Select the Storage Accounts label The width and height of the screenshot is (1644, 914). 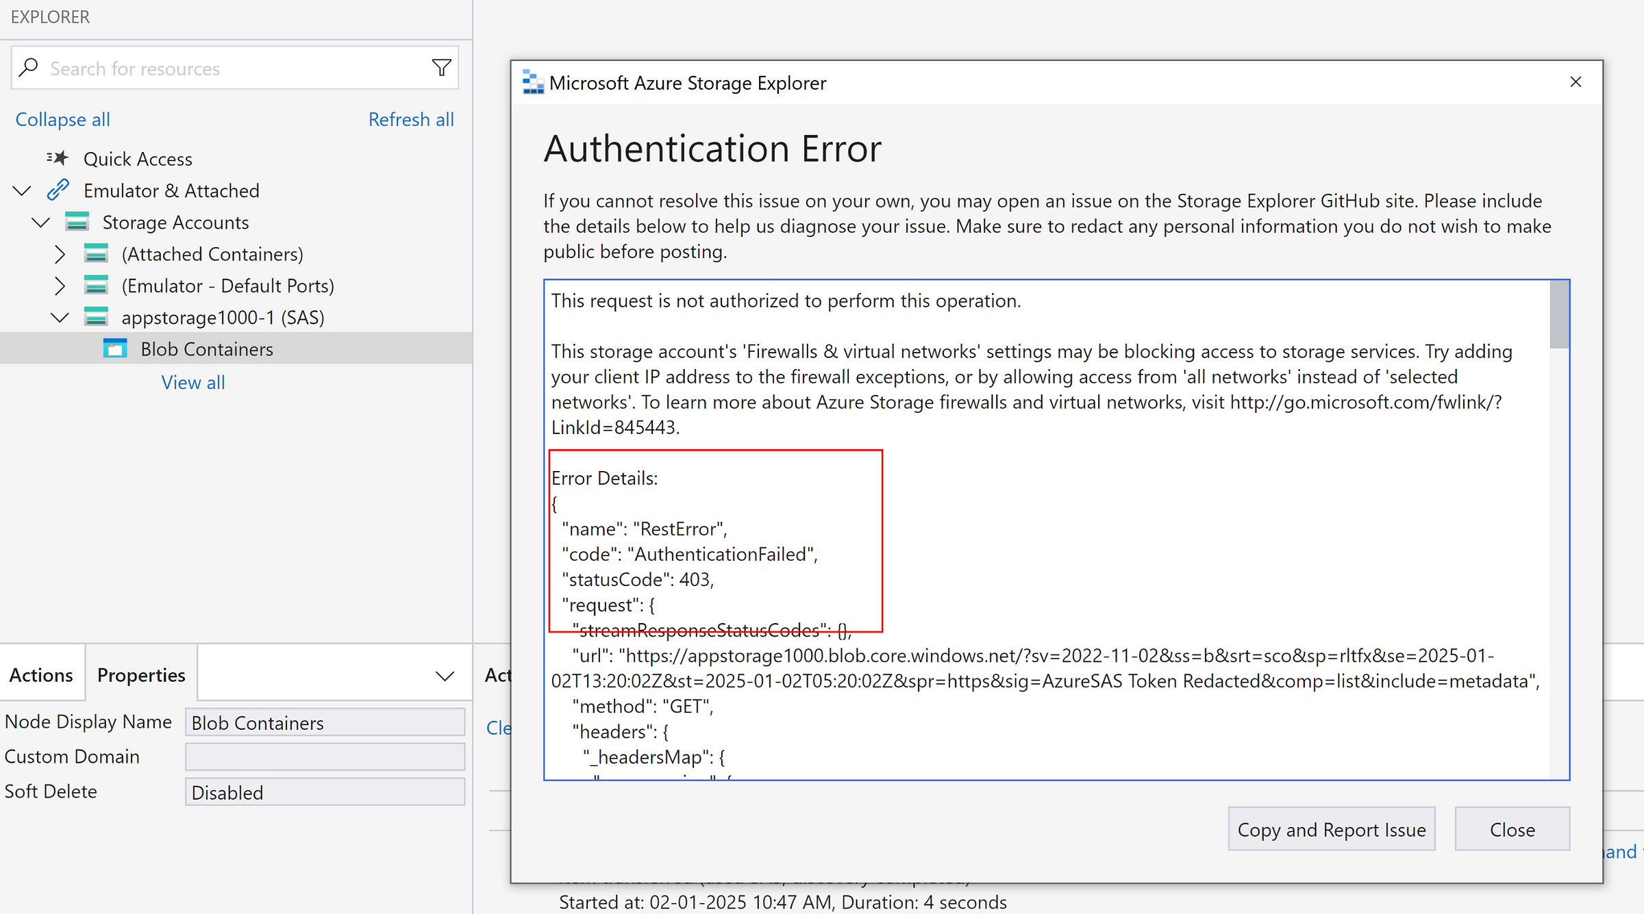point(175,222)
